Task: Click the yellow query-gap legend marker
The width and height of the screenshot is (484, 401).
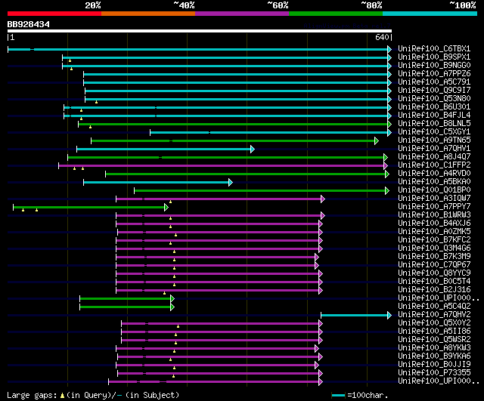Action: point(62,396)
